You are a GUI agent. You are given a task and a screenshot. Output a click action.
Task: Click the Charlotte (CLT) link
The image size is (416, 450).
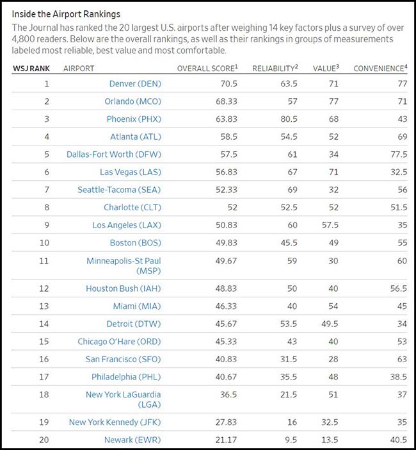tap(129, 208)
